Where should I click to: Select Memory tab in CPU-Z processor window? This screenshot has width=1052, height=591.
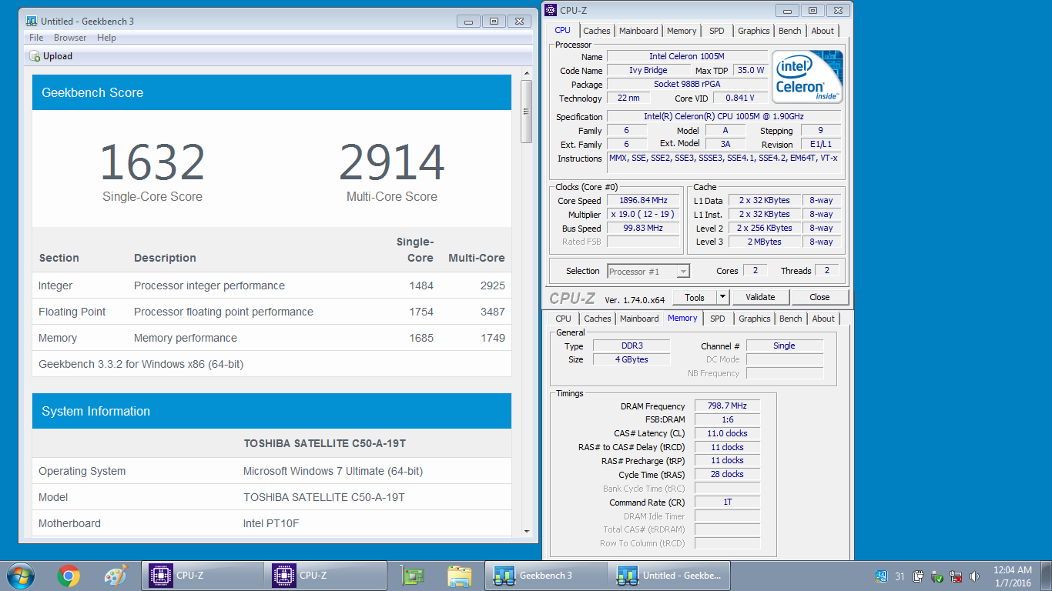(682, 31)
